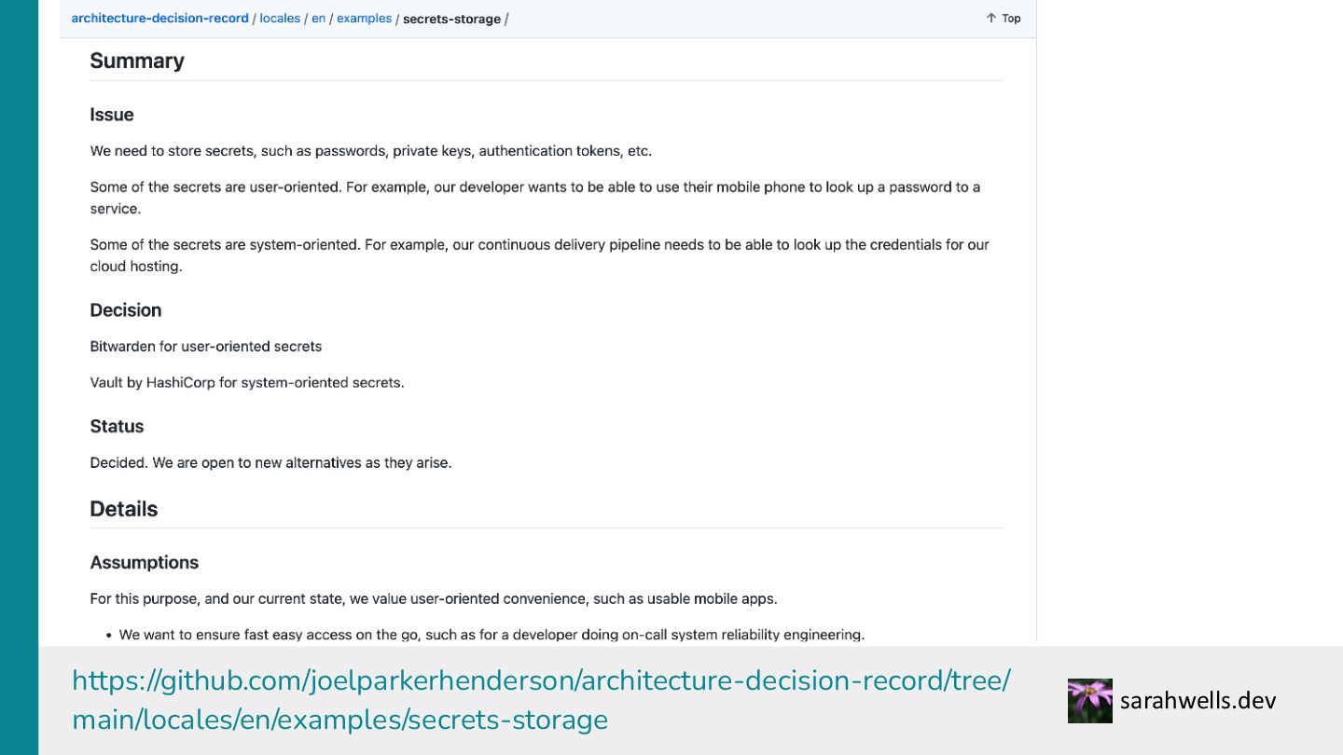Select the Issue subheading
The height and width of the screenshot is (755, 1343).
click(x=112, y=115)
